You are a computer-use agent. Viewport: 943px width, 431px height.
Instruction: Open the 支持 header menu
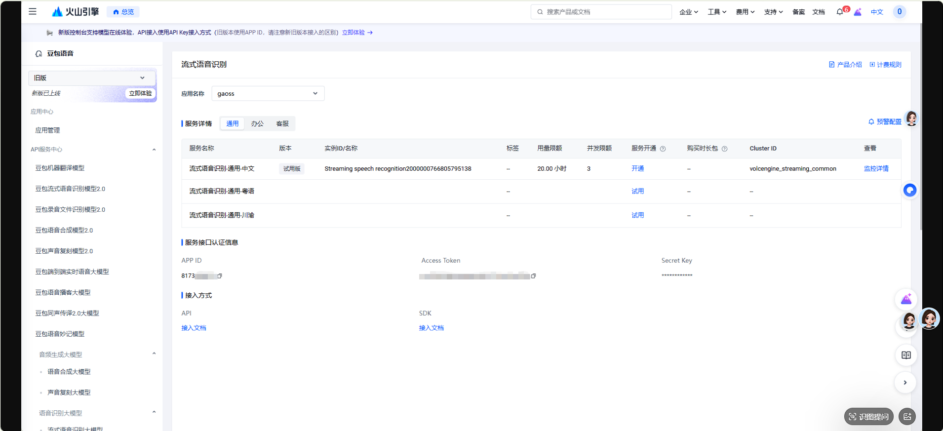pyautogui.click(x=774, y=12)
